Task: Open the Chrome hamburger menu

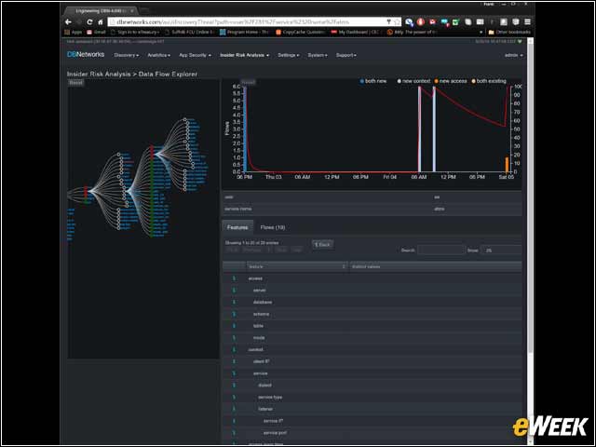Action: (x=528, y=22)
